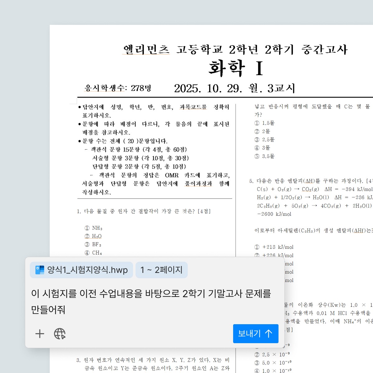This screenshot has height=373, width=373.
Task: Select answer option ④ CH₄
Action: pyautogui.click(x=93, y=253)
